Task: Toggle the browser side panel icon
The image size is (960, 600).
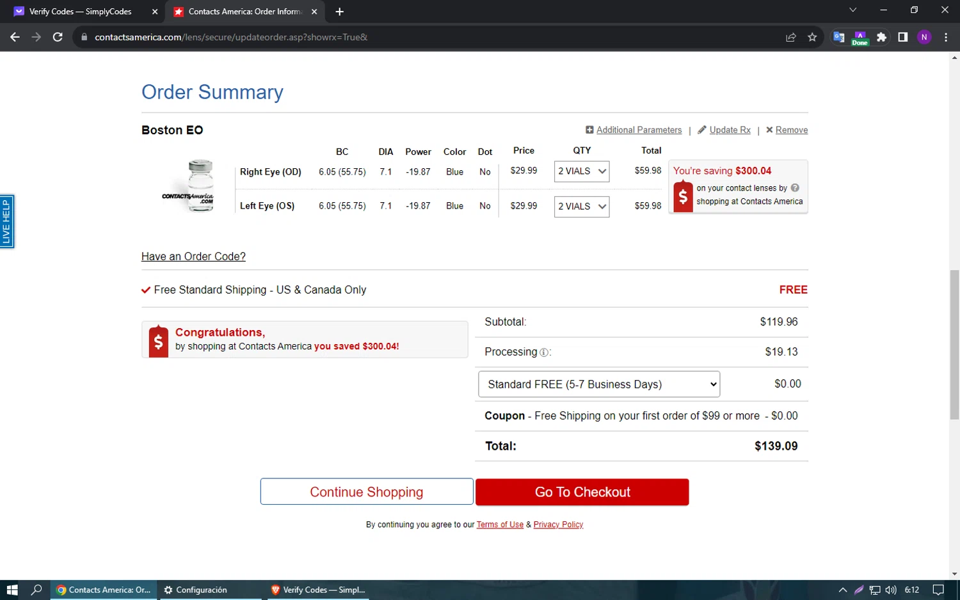Action: coord(903,37)
